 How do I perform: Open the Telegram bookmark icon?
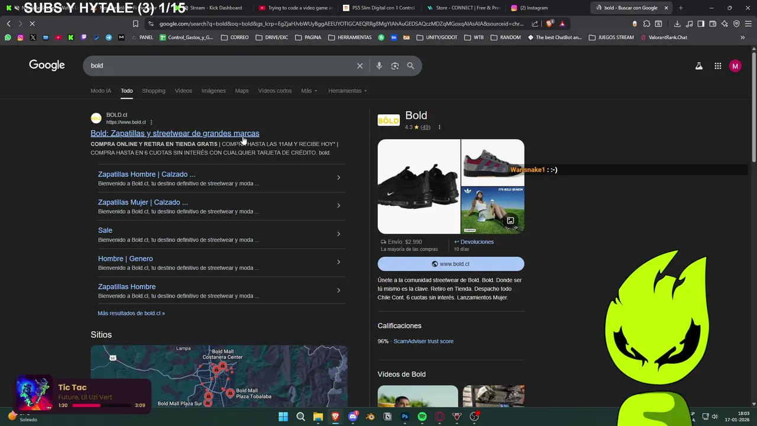click(109, 37)
